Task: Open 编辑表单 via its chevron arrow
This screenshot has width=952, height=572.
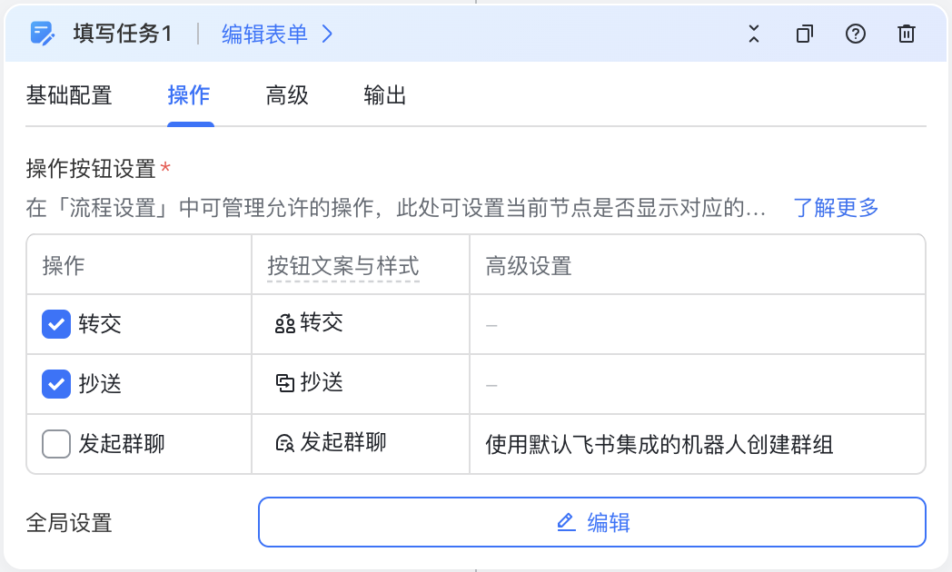Action: click(x=327, y=34)
